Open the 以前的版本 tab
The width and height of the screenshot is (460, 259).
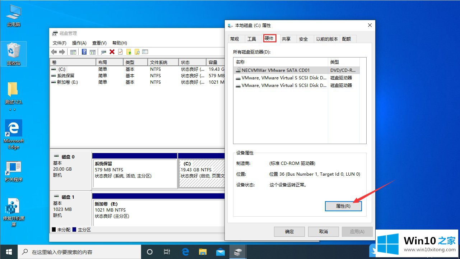point(327,39)
